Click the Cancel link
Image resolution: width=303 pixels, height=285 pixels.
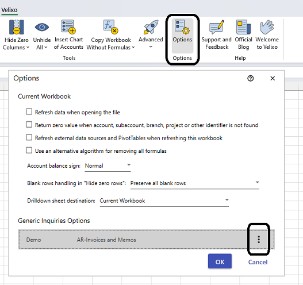pyautogui.click(x=258, y=262)
